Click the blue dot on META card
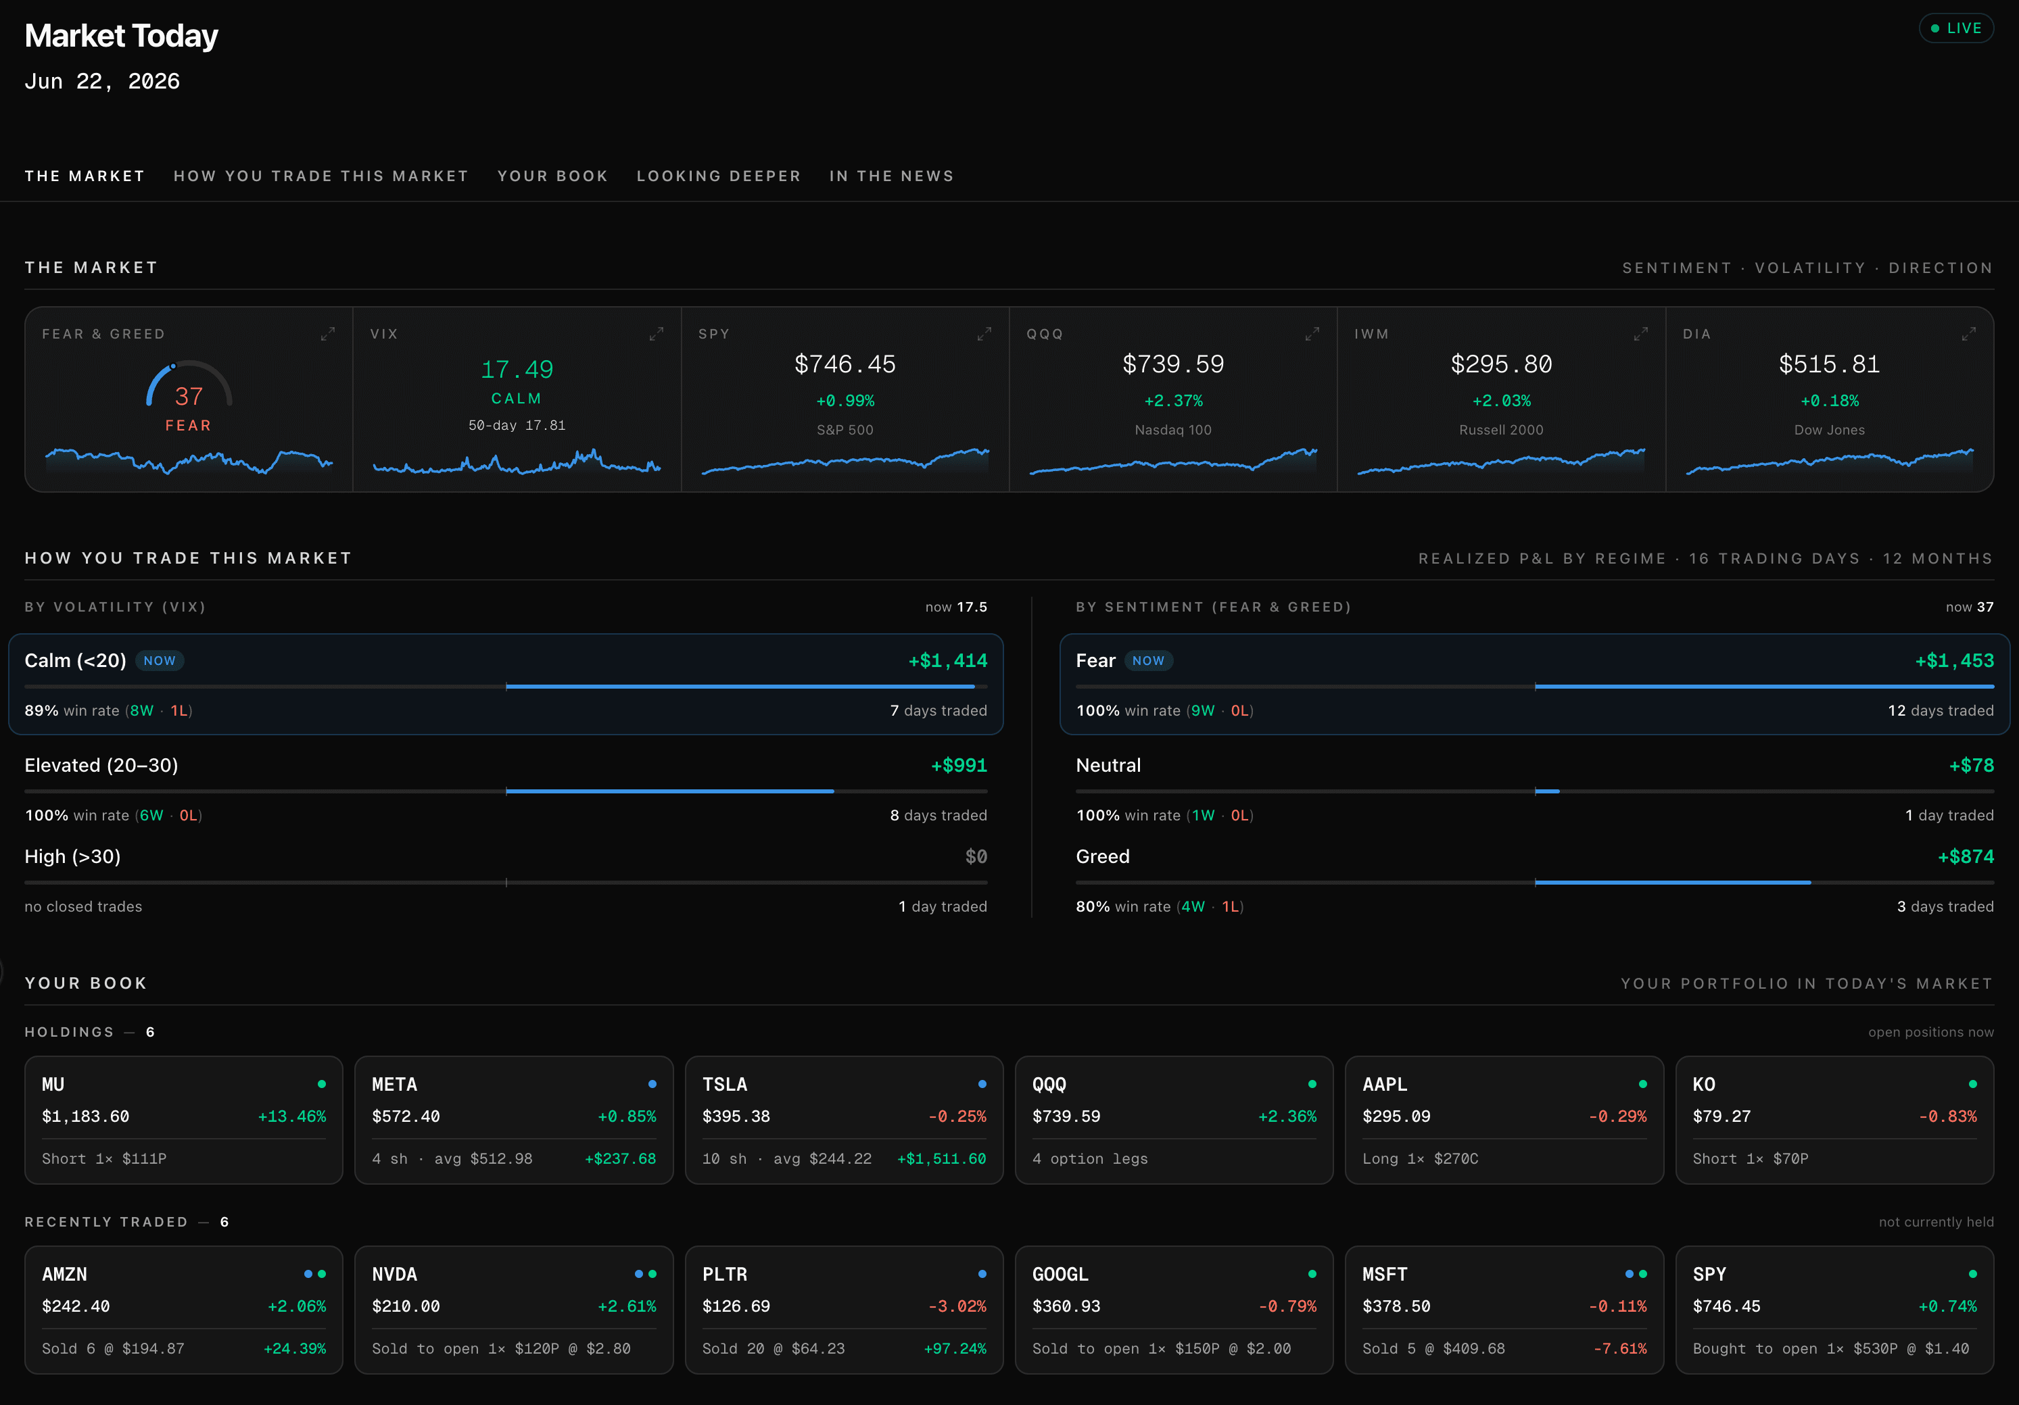The image size is (2019, 1405). click(652, 1084)
